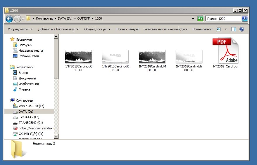
Task: Change view with the view icon
Action: click(219, 29)
